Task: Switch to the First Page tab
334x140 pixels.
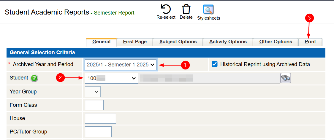Action: point(135,42)
